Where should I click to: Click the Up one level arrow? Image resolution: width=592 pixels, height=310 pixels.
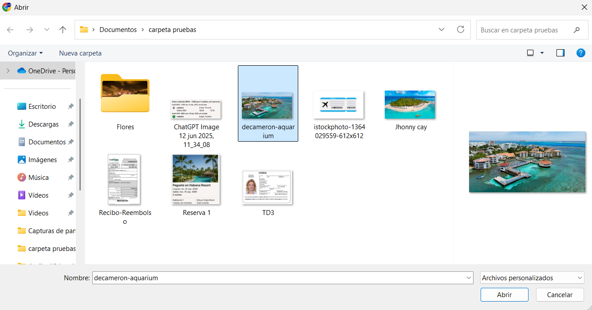pyautogui.click(x=63, y=30)
